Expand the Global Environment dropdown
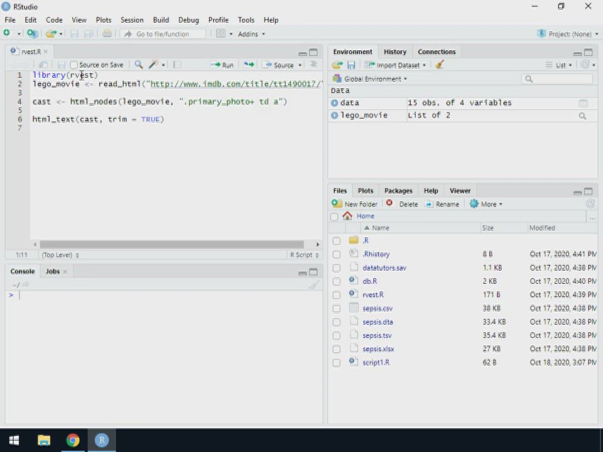 click(376, 79)
